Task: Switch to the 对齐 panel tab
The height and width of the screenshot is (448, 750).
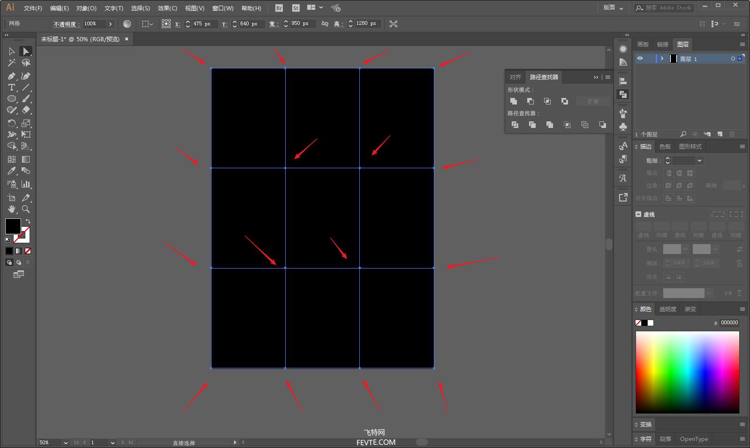Action: [515, 77]
